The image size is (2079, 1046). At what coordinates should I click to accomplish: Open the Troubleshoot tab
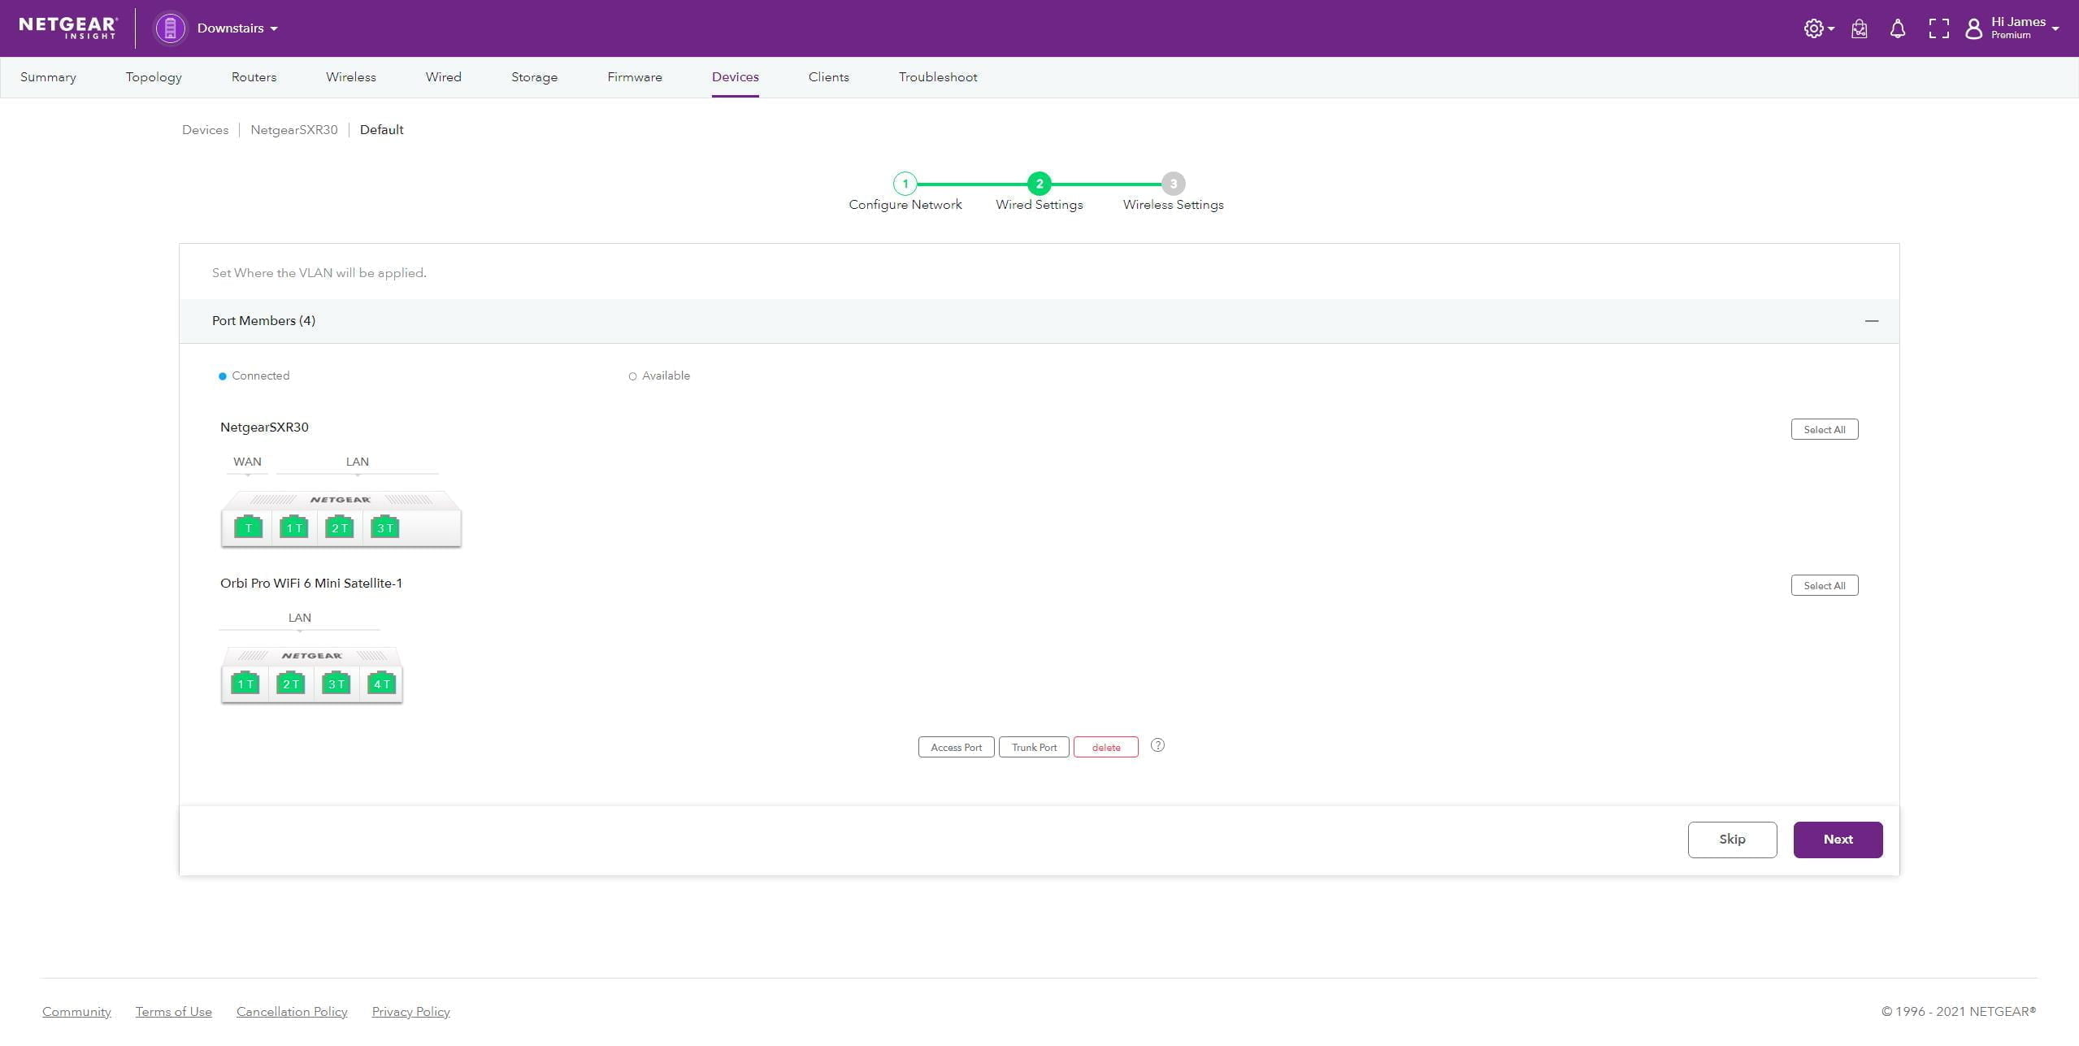(937, 77)
